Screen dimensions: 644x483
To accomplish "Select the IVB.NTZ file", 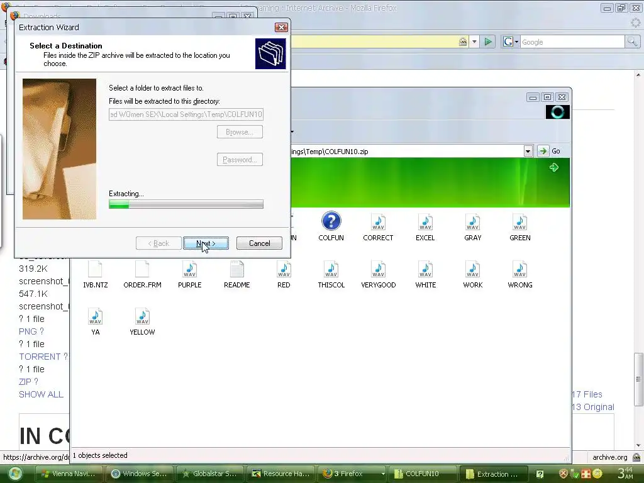I will pyautogui.click(x=96, y=274).
